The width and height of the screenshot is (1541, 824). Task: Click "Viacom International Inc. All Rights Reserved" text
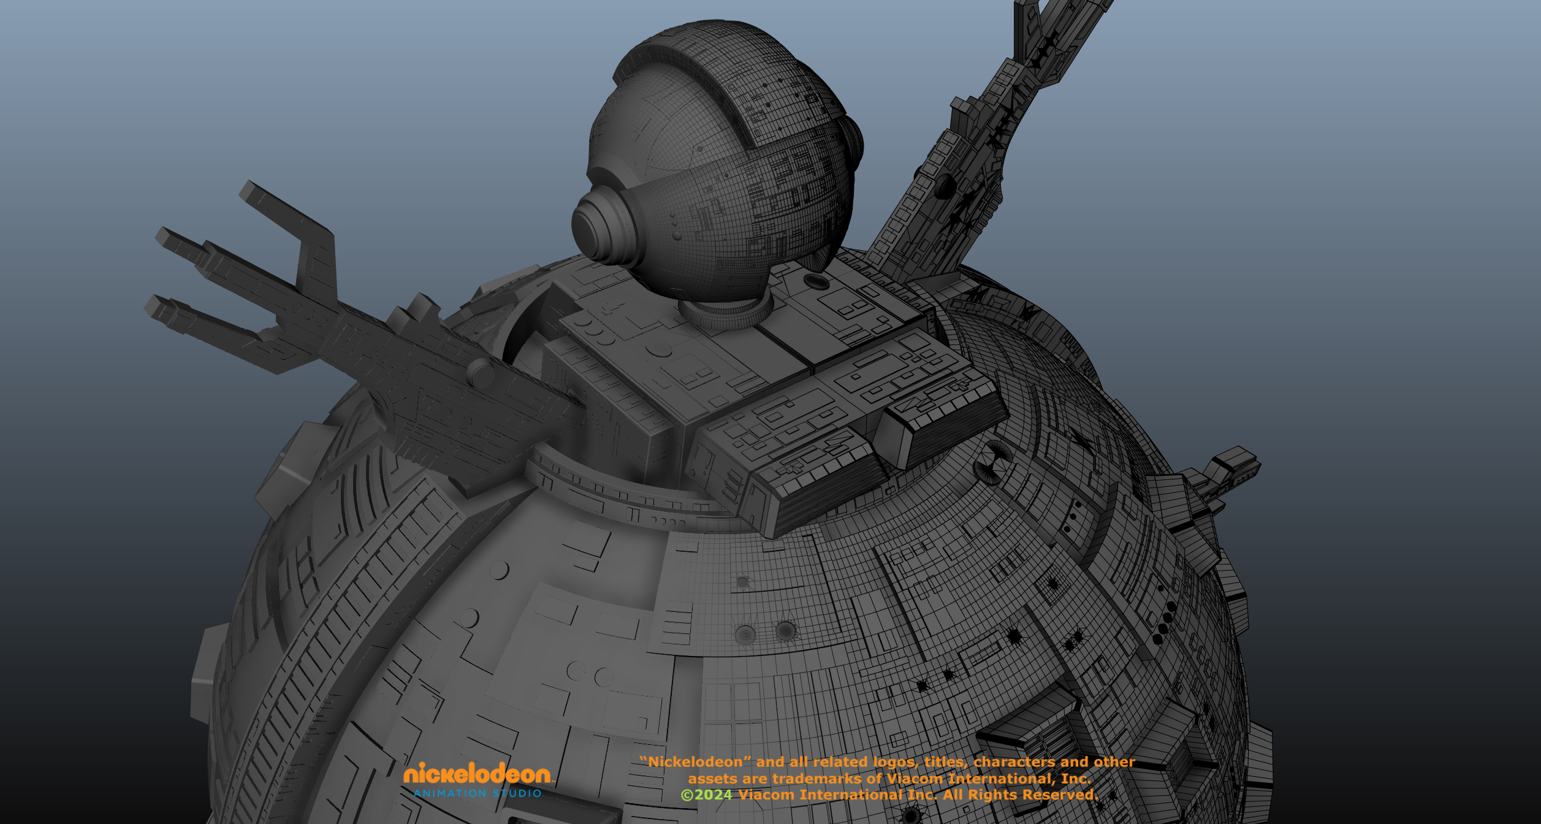[x=918, y=795]
